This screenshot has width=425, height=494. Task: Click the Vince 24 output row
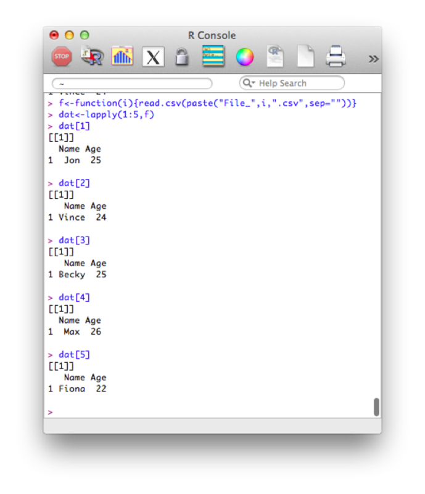[77, 217]
